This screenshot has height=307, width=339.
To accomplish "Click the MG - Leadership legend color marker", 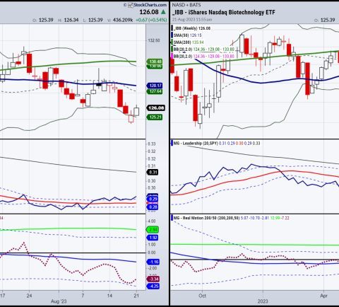I will 172,143.
